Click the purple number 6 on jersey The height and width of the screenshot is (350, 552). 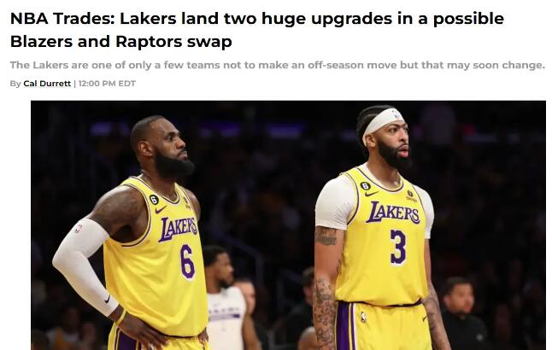point(187,261)
